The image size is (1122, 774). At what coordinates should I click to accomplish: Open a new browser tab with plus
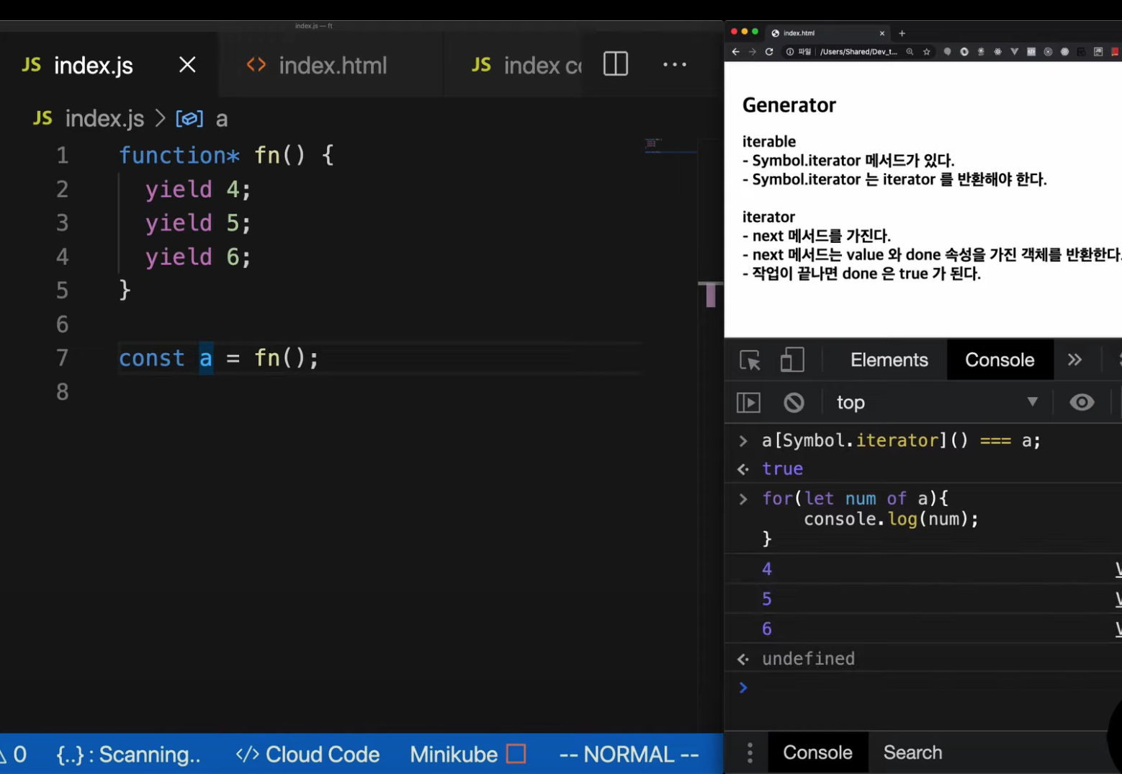point(902,33)
